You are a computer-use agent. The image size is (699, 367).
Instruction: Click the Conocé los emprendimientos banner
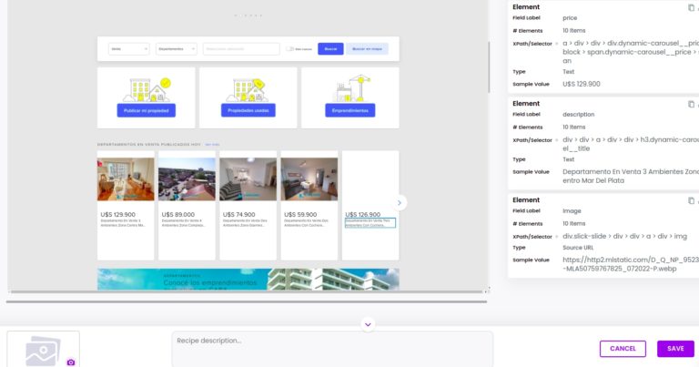click(x=248, y=280)
